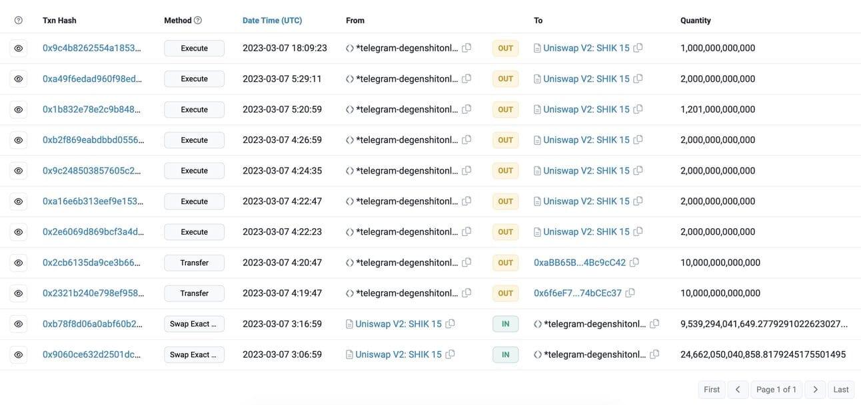Copy From address in the 5:20:59 row
Screen dimensions: 861x405
466,109
